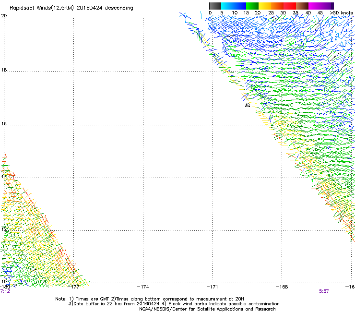Click the longitude axis label '-174'

tap(143, 287)
